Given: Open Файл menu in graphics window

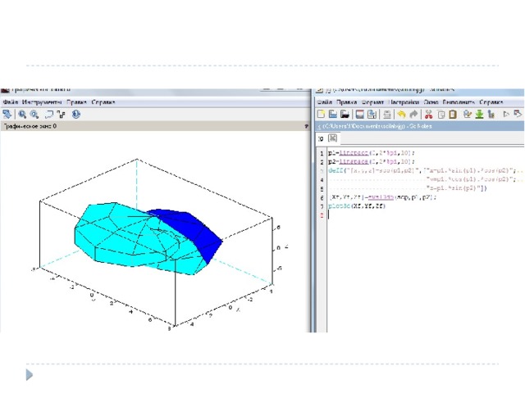Looking at the screenshot, I should 11,102.
